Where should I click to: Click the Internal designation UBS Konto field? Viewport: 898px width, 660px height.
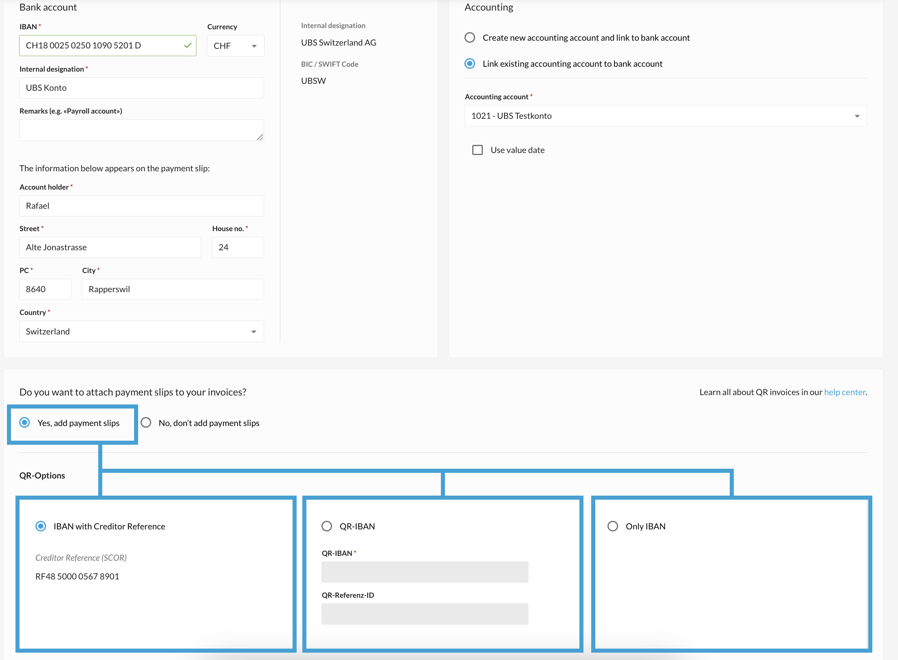[x=141, y=88]
